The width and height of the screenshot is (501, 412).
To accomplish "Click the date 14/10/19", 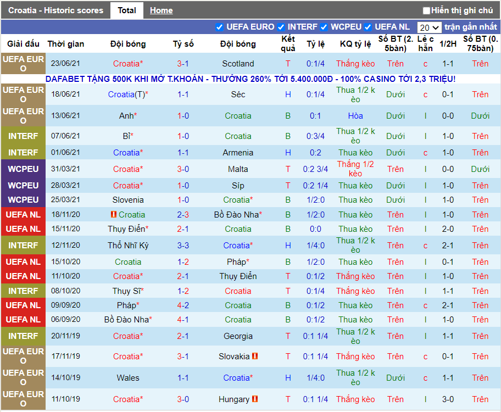I will [65, 378].
